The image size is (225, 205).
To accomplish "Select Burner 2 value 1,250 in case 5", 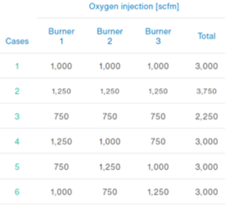I will pyautogui.click(x=110, y=166).
